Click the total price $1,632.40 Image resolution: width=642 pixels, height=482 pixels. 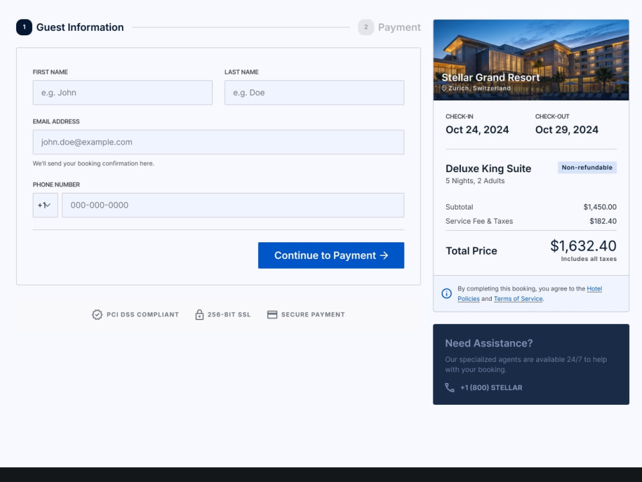click(583, 245)
